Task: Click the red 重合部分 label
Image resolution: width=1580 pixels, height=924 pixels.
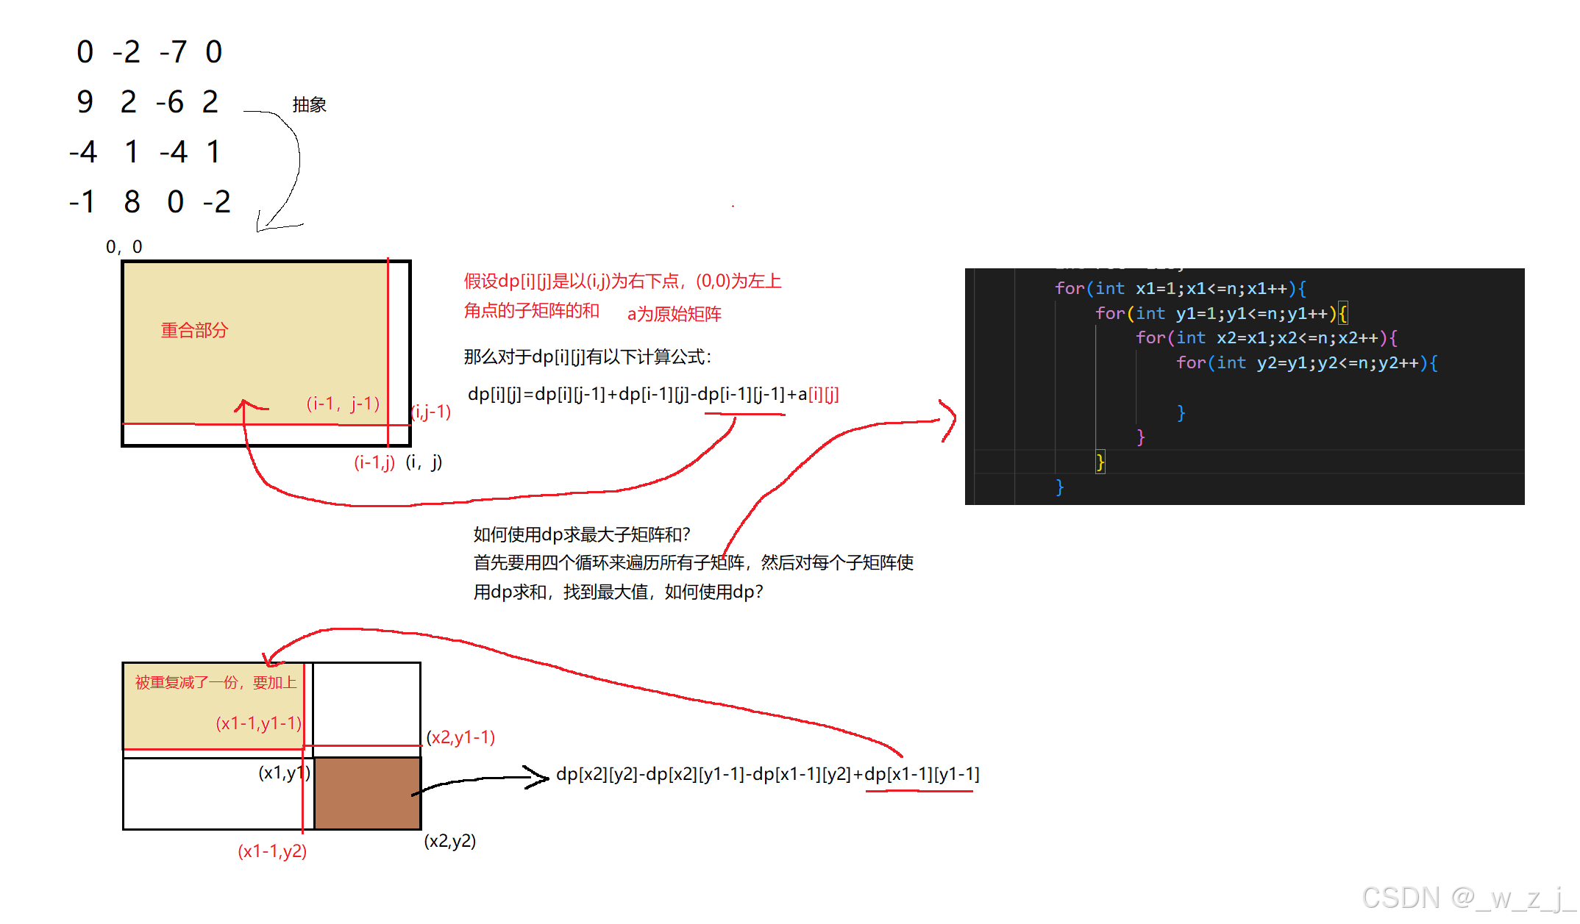Action: [194, 330]
